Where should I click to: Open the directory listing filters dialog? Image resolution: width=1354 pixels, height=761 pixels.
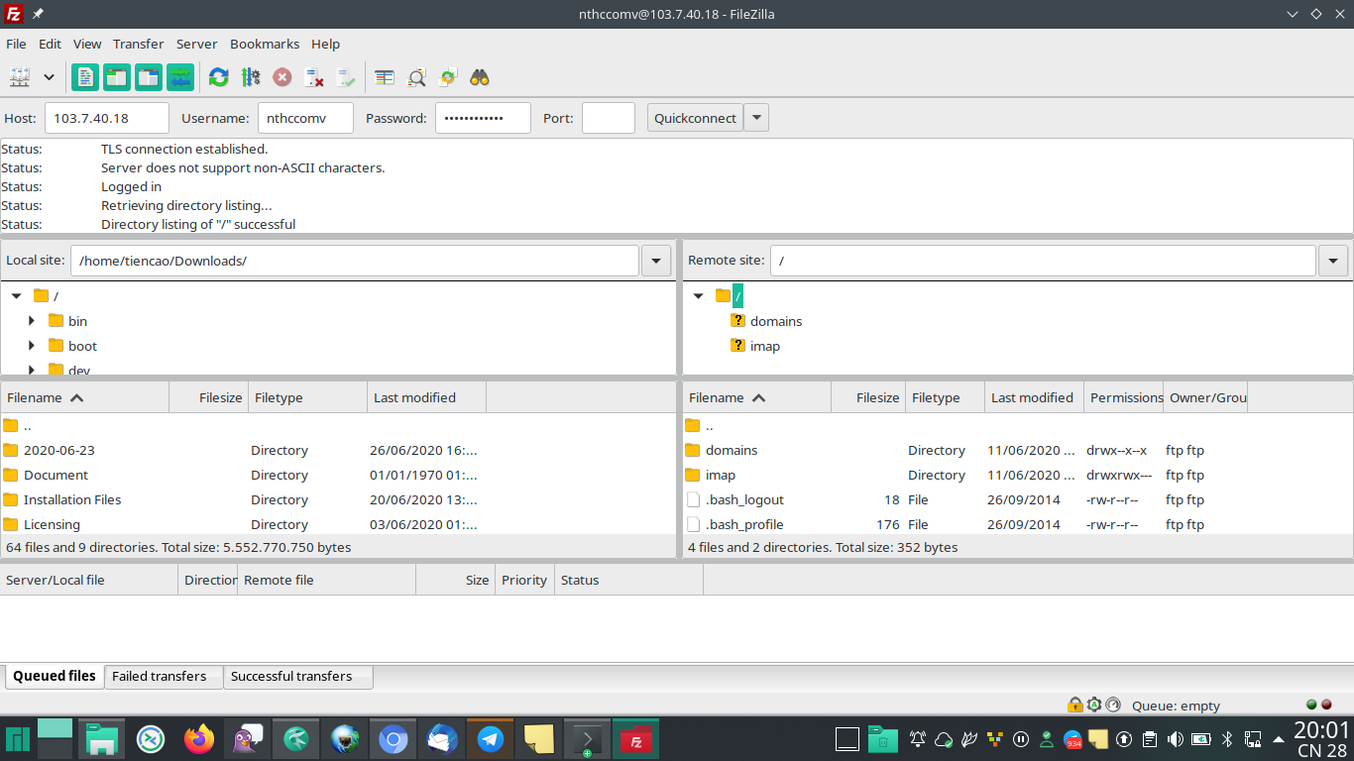click(x=385, y=77)
